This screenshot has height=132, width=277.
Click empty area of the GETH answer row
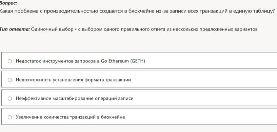click(x=210, y=60)
